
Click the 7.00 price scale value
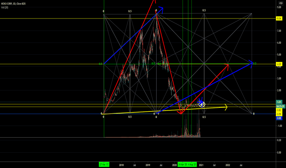279,31
